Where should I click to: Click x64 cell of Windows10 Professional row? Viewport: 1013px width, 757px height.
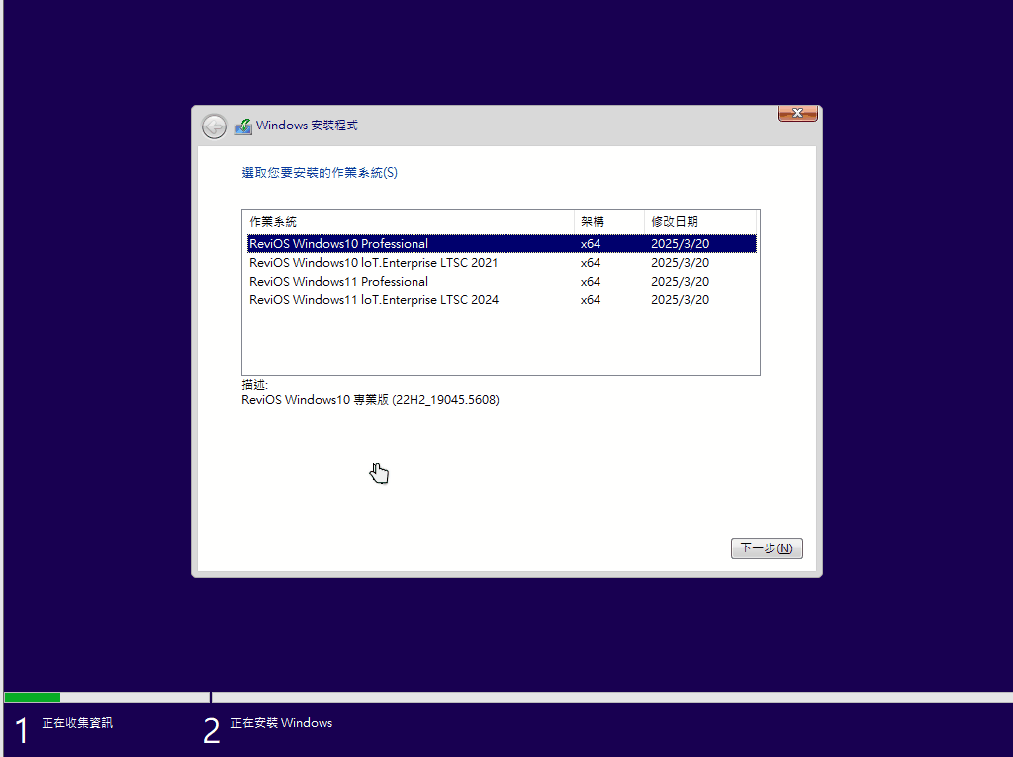pyautogui.click(x=591, y=244)
